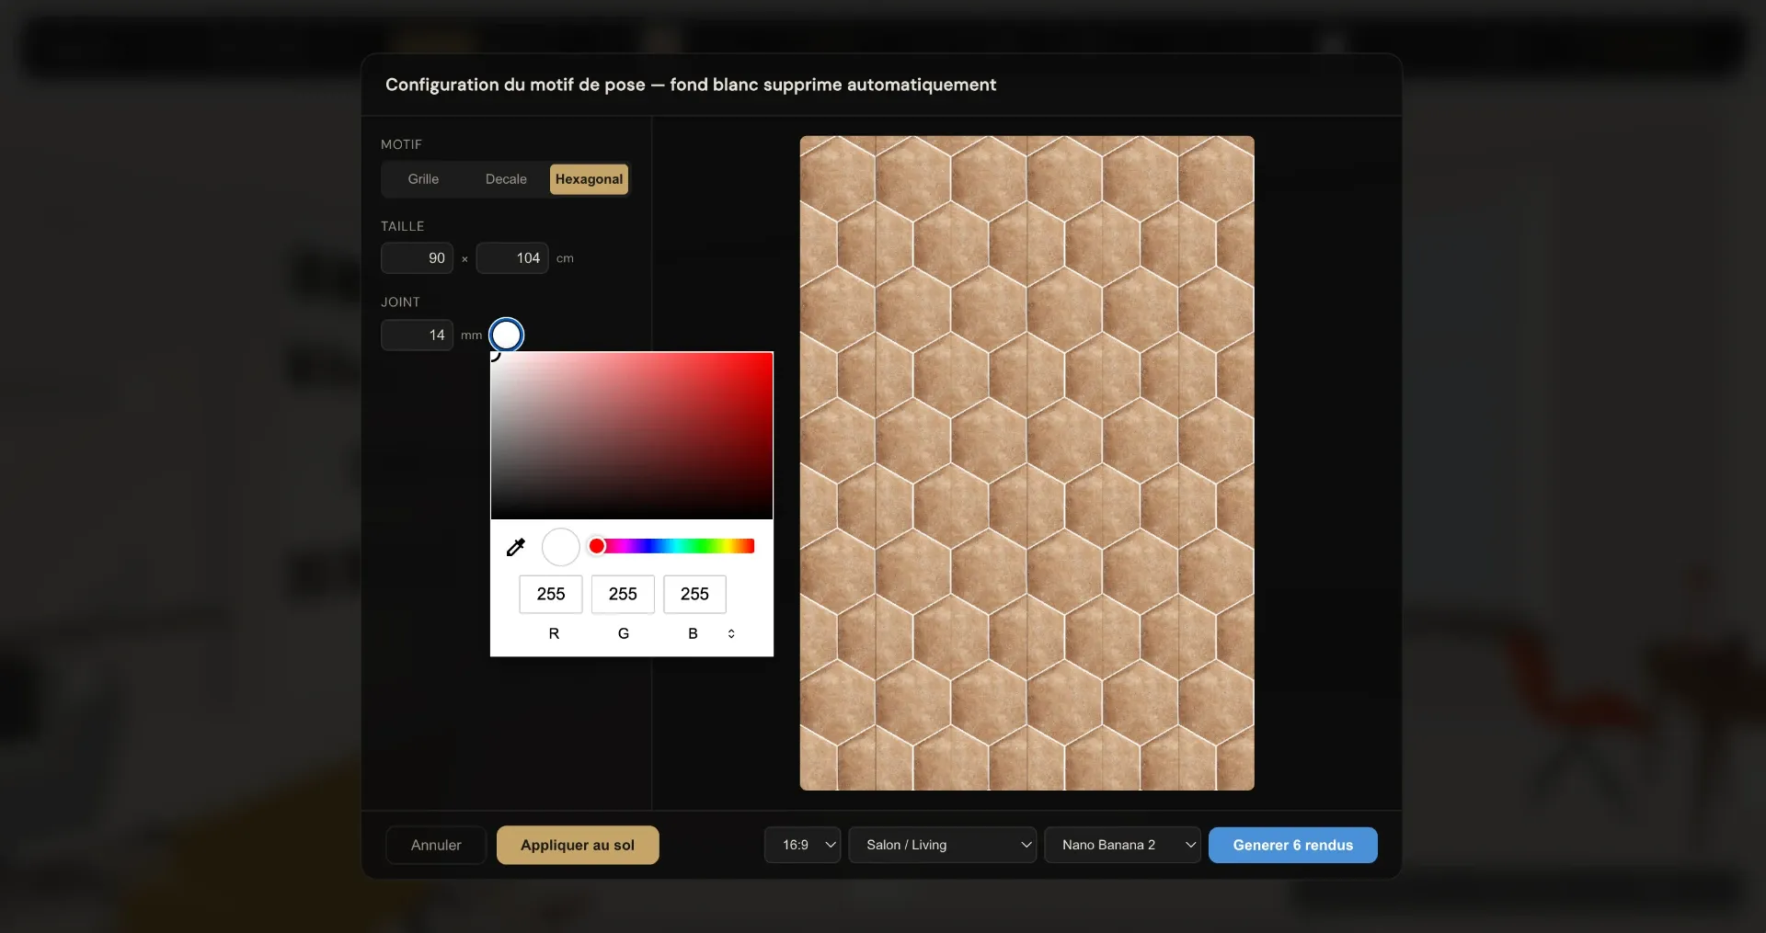The height and width of the screenshot is (933, 1766).
Task: Pick a color with the eyedropper tool
Action: (x=515, y=547)
